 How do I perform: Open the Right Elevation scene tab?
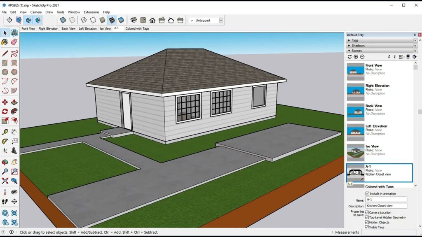[48, 29]
